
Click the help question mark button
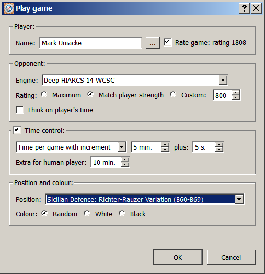click(244, 8)
